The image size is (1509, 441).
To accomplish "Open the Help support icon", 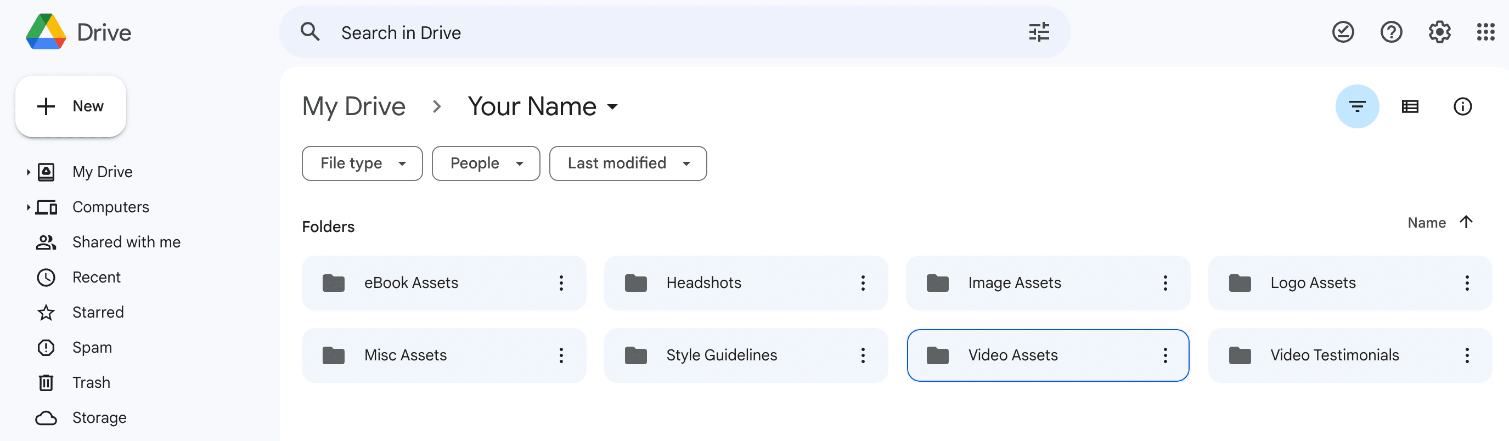I will (x=1390, y=32).
